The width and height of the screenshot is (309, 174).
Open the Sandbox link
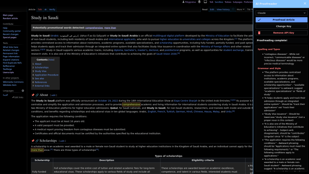tap(219, 2)
